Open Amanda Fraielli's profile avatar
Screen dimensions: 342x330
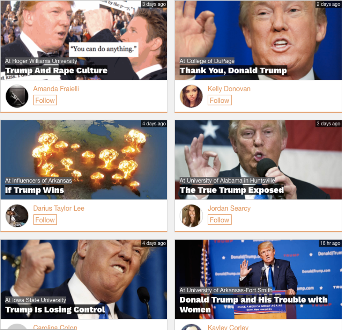[17, 96]
